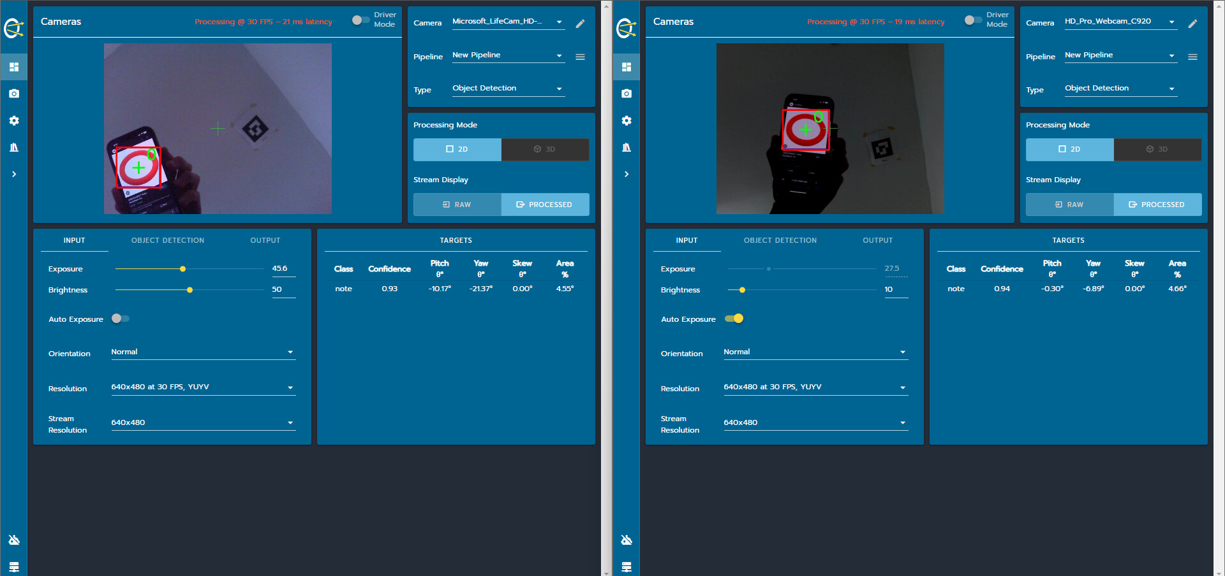Open the Resolution dropdown in right window
The height and width of the screenshot is (576, 1225).
pos(815,387)
